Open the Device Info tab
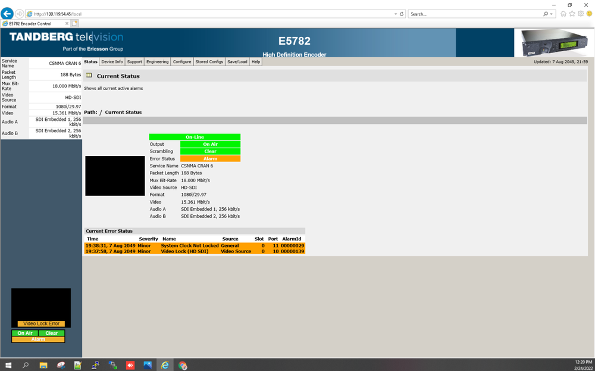This screenshot has height=371, width=595. [112, 61]
